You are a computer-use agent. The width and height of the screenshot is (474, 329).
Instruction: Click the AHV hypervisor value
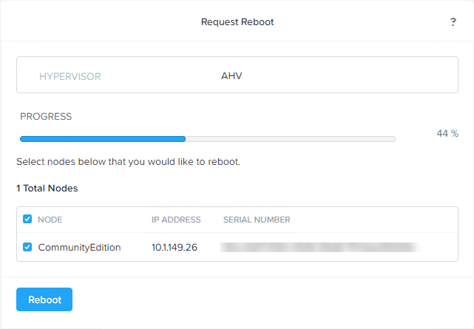pyautogui.click(x=231, y=75)
